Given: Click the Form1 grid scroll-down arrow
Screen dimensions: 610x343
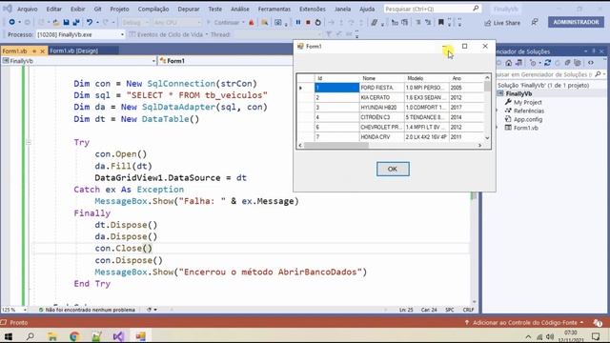Looking at the screenshot, I should tap(487, 137).
